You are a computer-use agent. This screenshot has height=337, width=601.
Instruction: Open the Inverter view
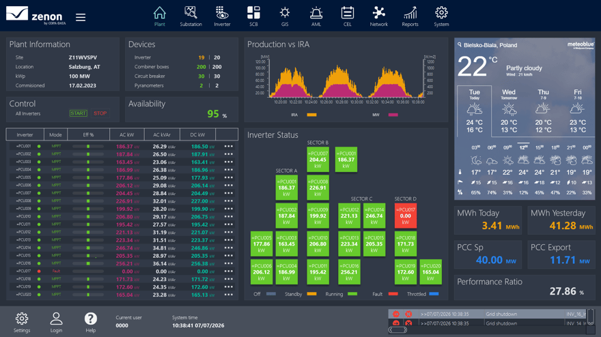[x=223, y=16]
